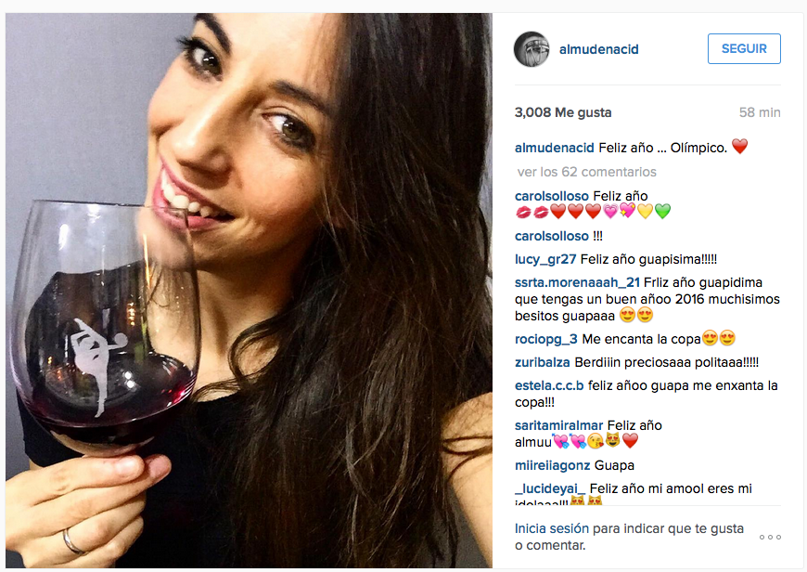Expand ver los 62 comentarios
This screenshot has height=572, width=807.
tap(587, 172)
